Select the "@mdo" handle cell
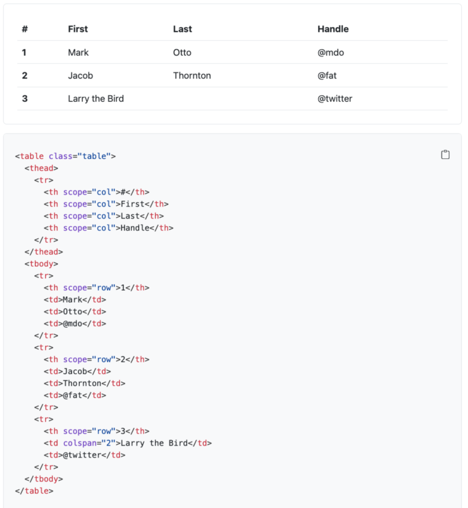 pyautogui.click(x=331, y=53)
